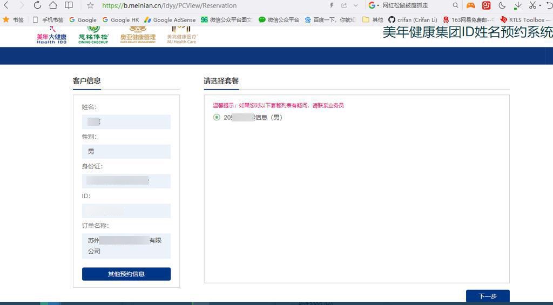
Task: Open the game controller extension
Action: click(470, 5)
